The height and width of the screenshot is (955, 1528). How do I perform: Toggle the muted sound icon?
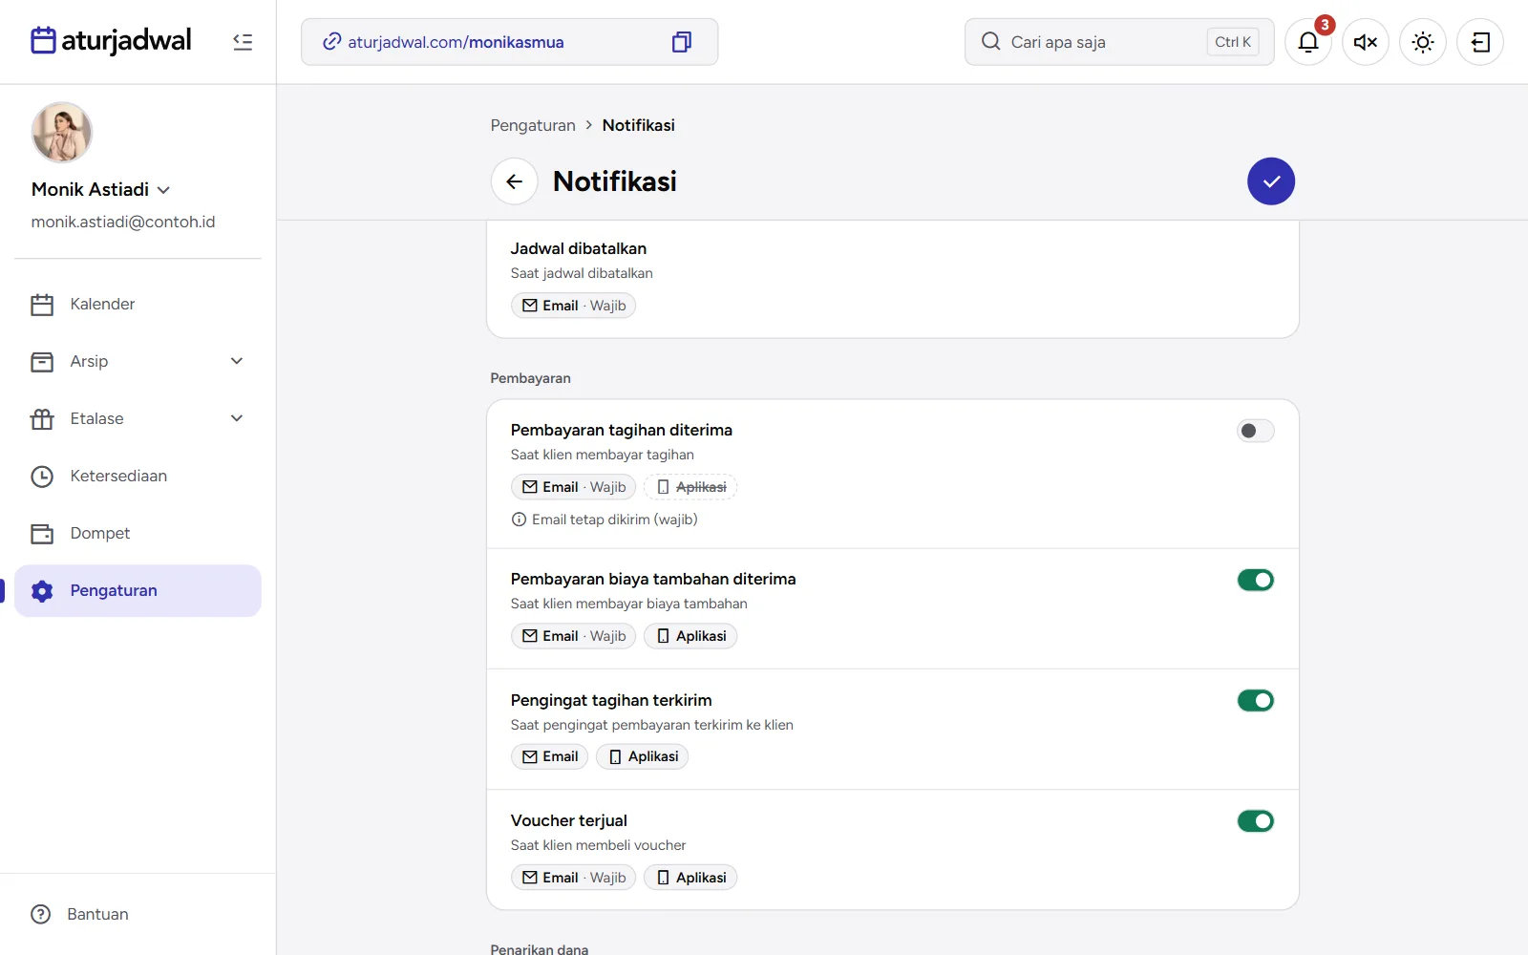click(1366, 42)
